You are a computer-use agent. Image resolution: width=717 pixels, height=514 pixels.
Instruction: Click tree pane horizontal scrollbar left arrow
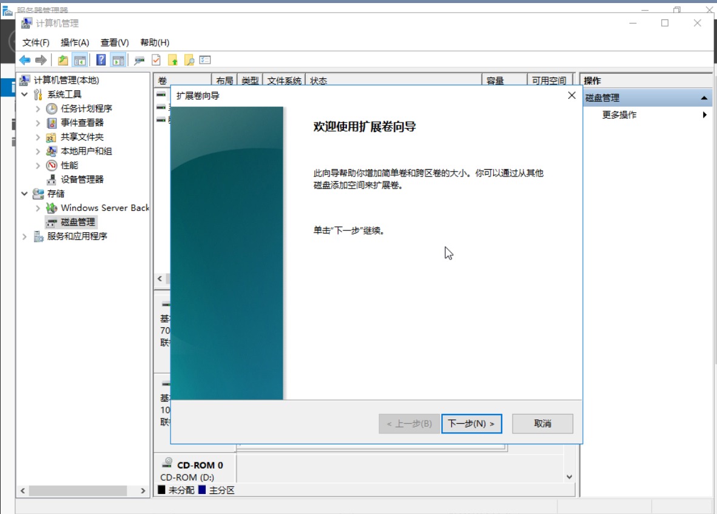coord(22,491)
